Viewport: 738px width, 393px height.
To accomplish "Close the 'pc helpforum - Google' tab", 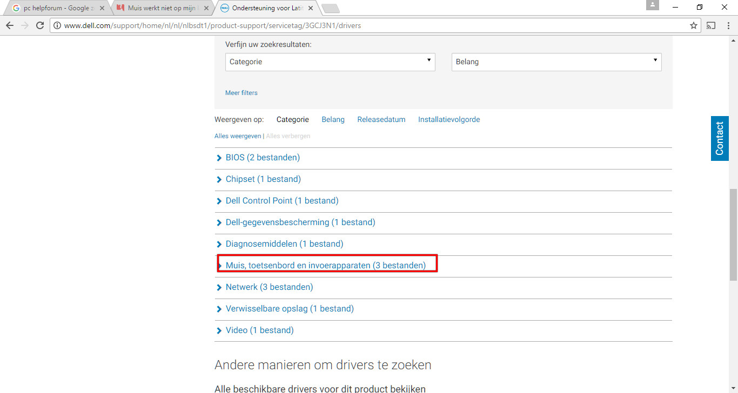I will (102, 8).
